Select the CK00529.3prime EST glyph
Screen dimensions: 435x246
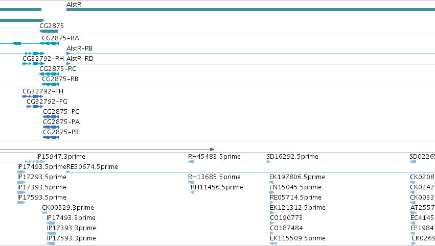pos(44,213)
